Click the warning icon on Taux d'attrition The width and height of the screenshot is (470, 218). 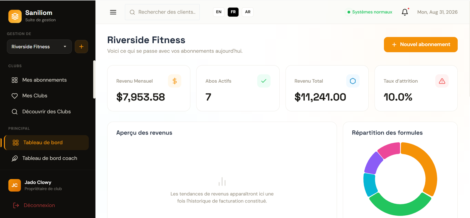point(442,81)
